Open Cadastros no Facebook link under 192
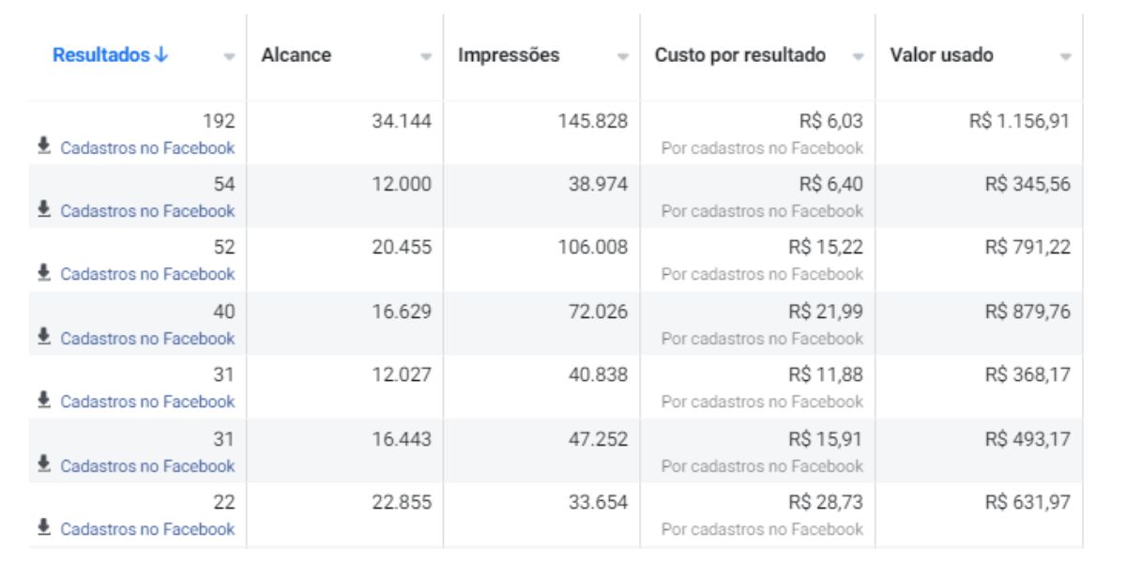The width and height of the screenshot is (1126, 563). [147, 147]
